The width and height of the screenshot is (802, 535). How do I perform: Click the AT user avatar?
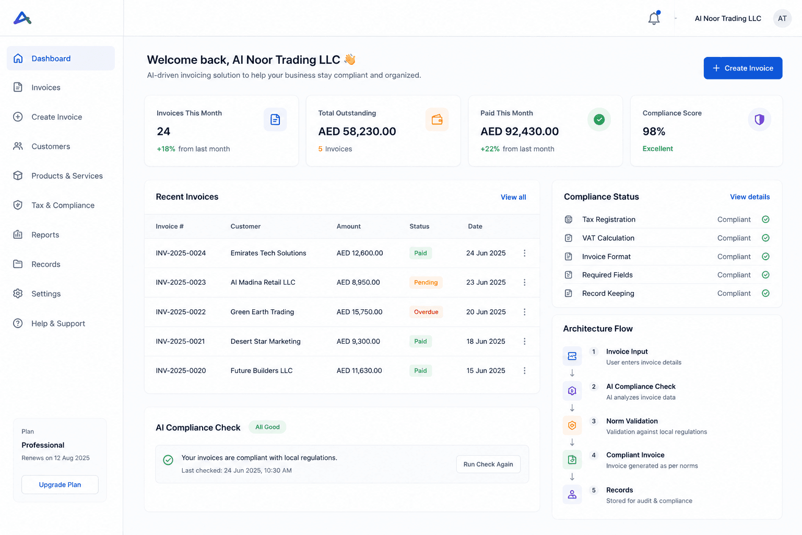coord(782,18)
